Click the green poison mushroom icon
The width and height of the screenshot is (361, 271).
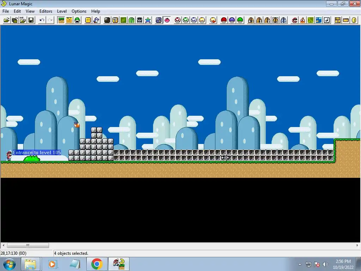(x=240, y=20)
